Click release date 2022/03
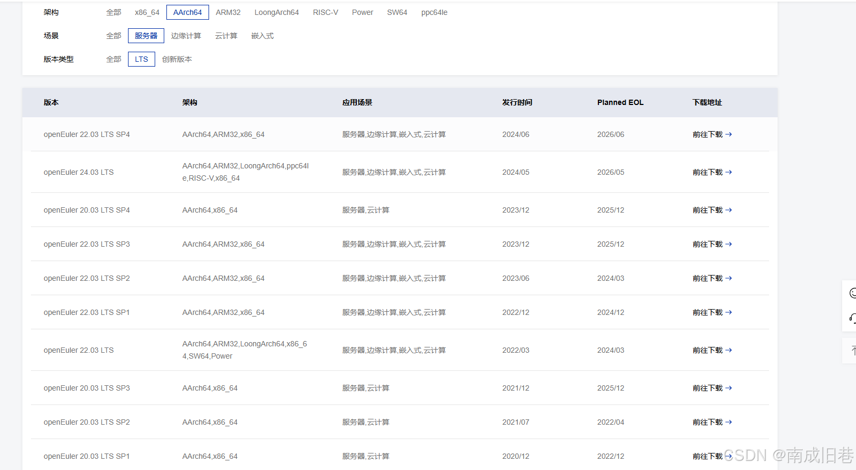The width and height of the screenshot is (856, 470). point(516,350)
